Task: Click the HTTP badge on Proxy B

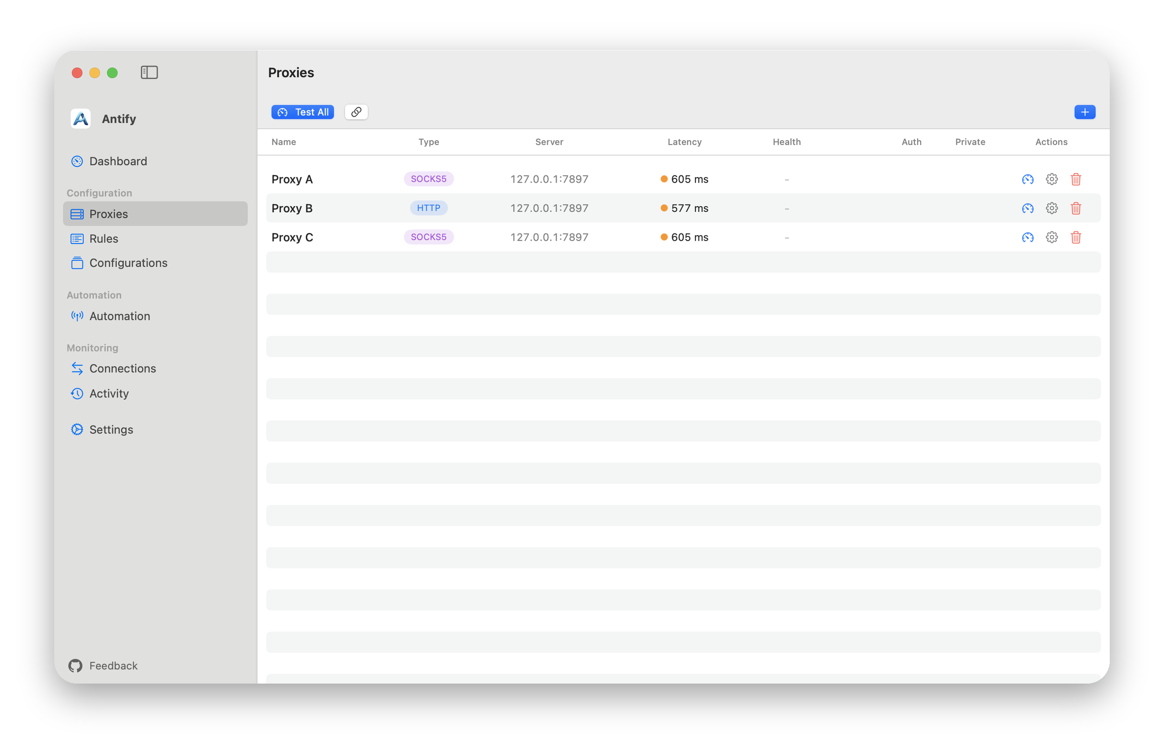Action: (x=429, y=208)
